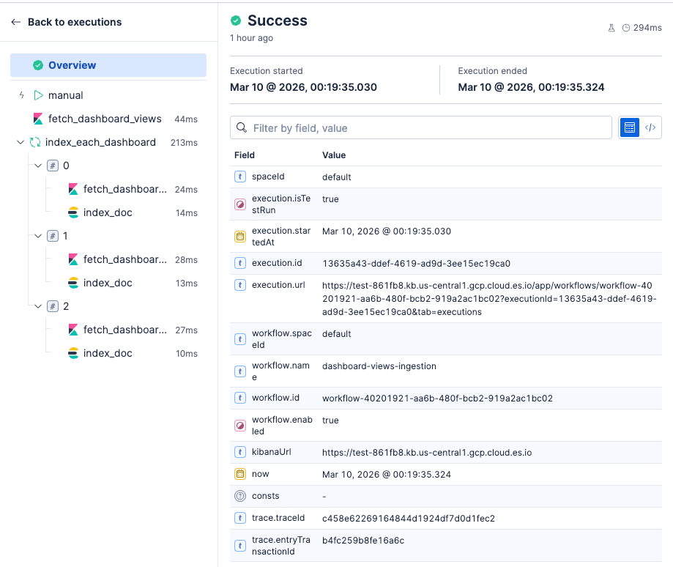Click the Elasticsearch icon of the first index_doc
The height and width of the screenshot is (567, 673).
tap(73, 212)
